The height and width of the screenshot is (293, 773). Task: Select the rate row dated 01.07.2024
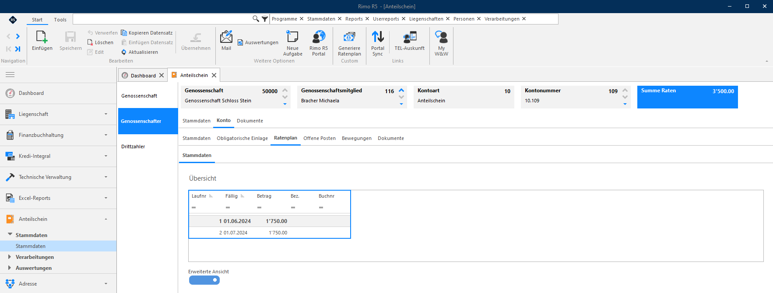[x=270, y=233]
